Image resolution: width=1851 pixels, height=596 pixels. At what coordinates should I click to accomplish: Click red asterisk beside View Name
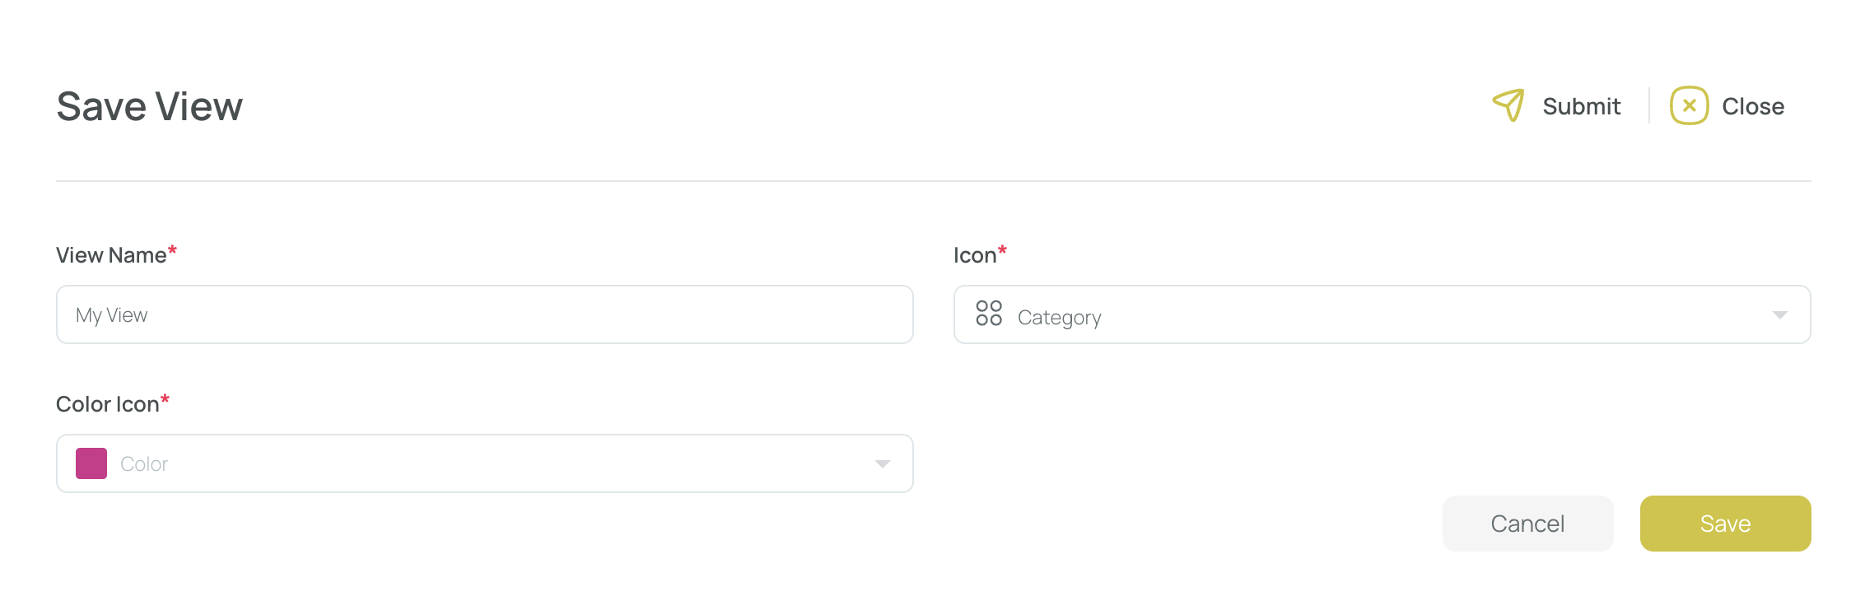(172, 250)
